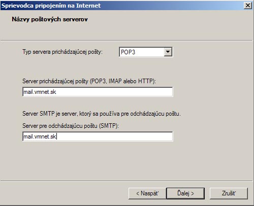The width and height of the screenshot is (254, 206).
Task: Click empty space right of SMTP address text
Action: point(114,136)
